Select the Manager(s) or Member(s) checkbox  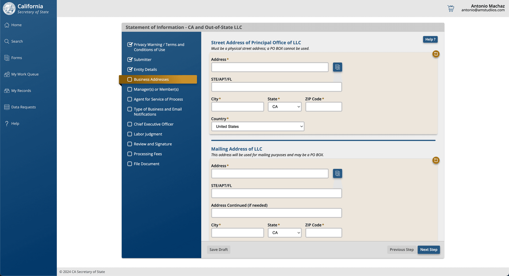click(130, 89)
